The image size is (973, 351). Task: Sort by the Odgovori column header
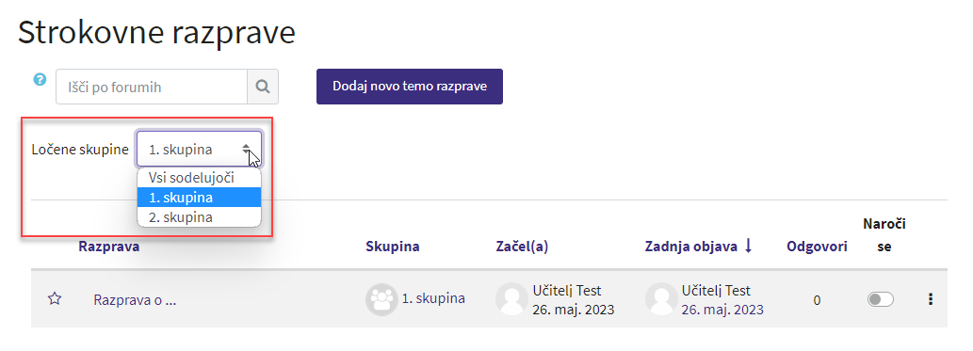[x=817, y=247]
